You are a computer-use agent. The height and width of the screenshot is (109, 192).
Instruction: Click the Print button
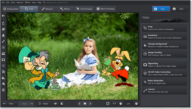pos(180,9)
